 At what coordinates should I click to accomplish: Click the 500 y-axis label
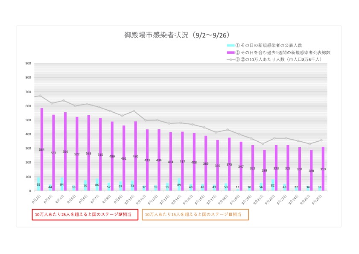[28, 120]
